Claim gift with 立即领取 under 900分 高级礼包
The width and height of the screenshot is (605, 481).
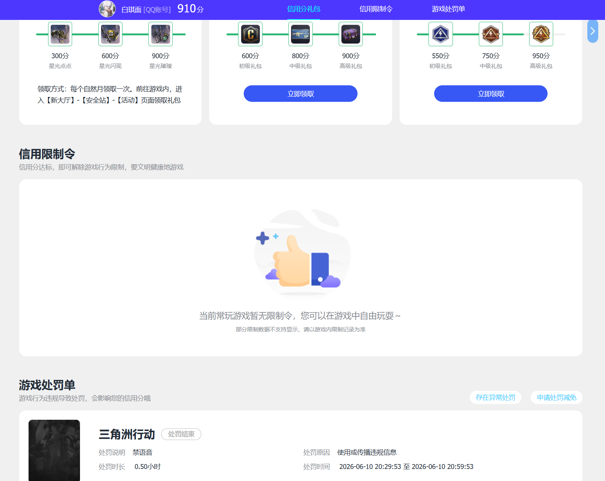[x=300, y=94]
